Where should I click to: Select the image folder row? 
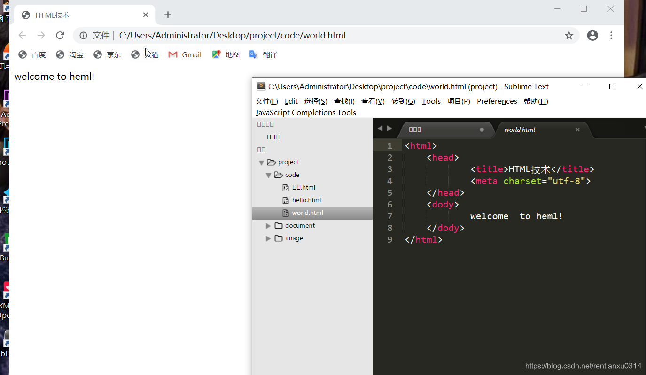point(312,238)
